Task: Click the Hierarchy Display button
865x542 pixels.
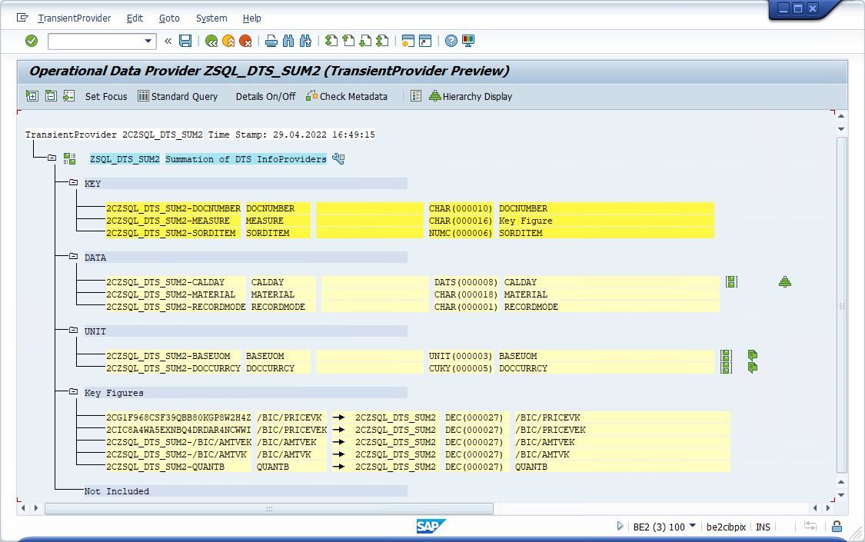Action: click(x=471, y=97)
